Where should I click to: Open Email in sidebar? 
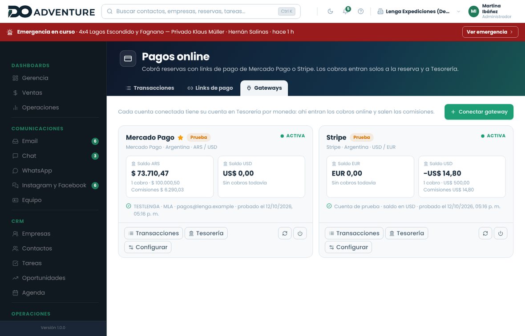(x=55, y=141)
